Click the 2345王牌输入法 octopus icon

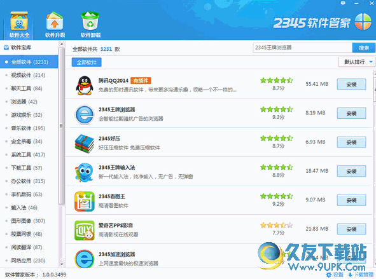click(84, 172)
